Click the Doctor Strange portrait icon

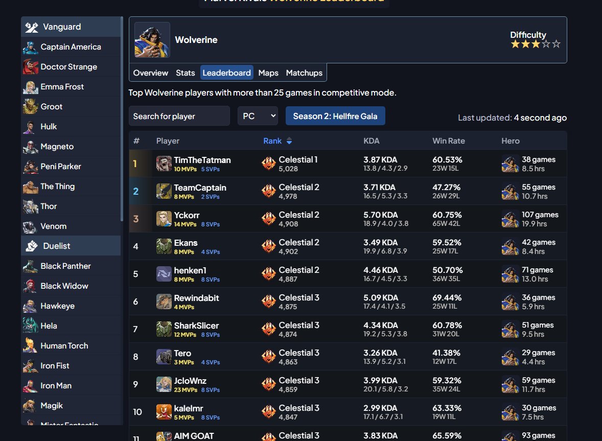point(30,67)
